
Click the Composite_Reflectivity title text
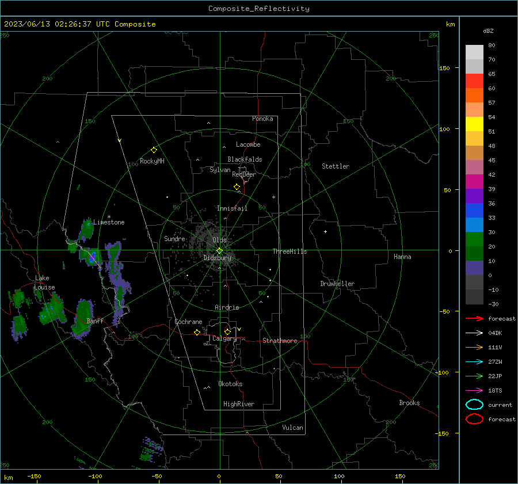coord(258,9)
